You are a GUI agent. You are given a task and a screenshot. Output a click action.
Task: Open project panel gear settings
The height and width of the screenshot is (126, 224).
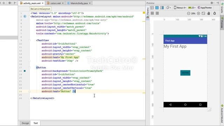click(x=10, y=3)
